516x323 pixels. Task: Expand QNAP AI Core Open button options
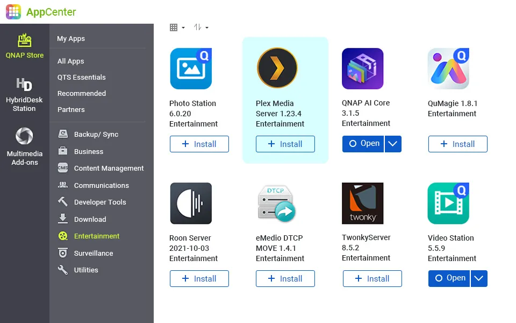393,144
